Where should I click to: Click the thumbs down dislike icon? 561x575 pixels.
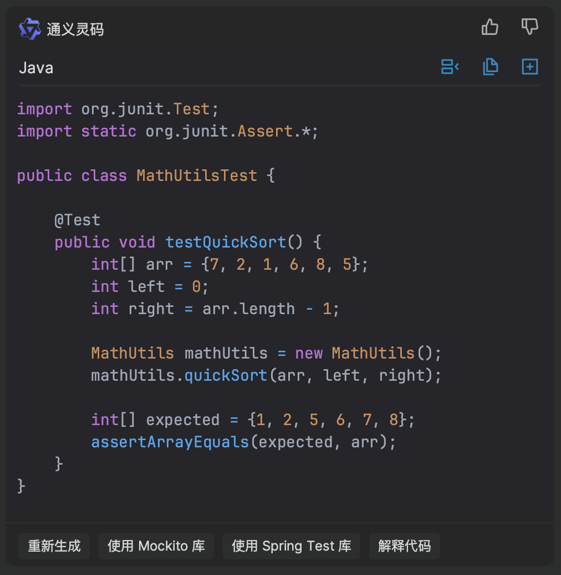click(529, 27)
